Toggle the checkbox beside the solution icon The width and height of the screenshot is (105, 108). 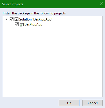coord(12,19)
